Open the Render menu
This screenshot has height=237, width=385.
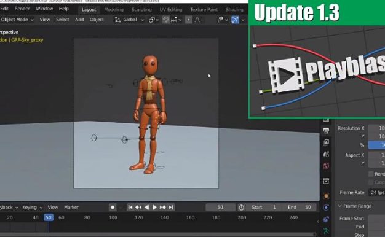point(22,9)
